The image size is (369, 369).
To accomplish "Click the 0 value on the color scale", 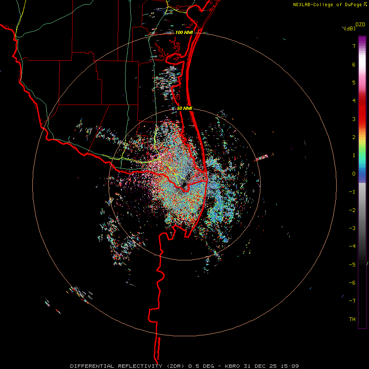I will (354, 174).
